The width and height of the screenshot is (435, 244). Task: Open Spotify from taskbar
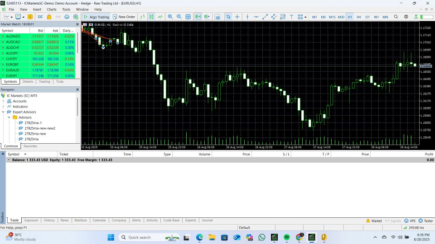[x=286, y=237]
